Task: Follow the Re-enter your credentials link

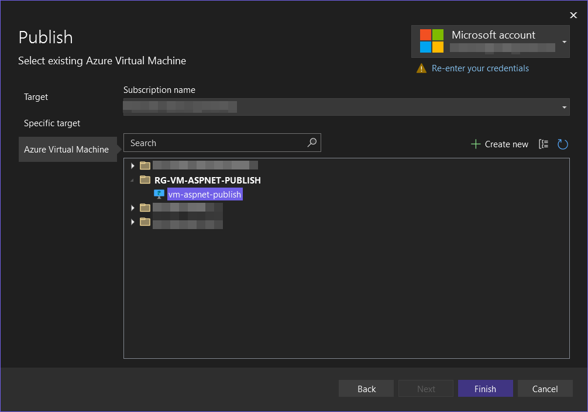Action: pos(480,68)
